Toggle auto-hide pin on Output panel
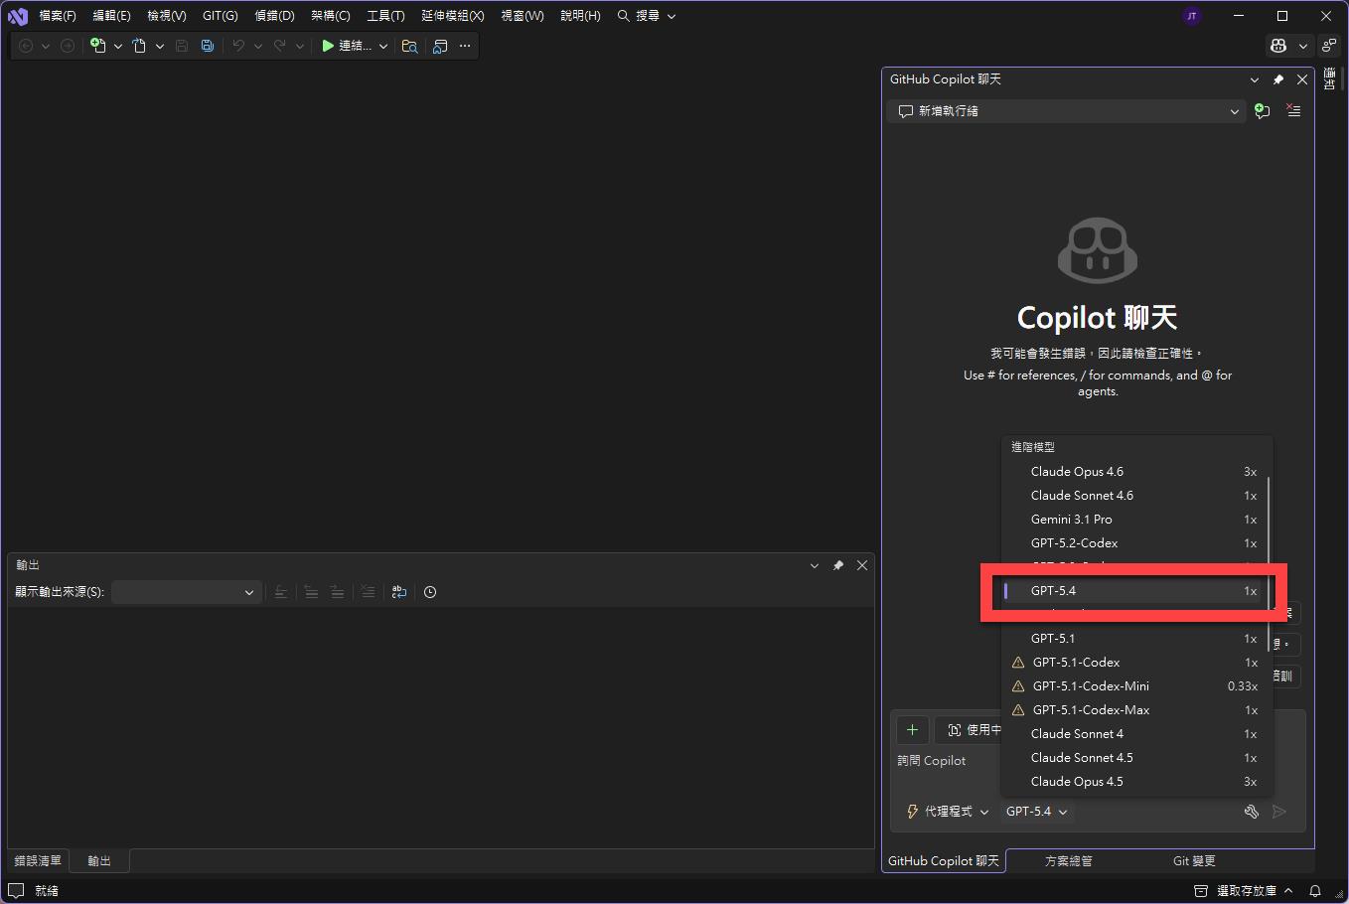The image size is (1349, 904). click(x=838, y=565)
